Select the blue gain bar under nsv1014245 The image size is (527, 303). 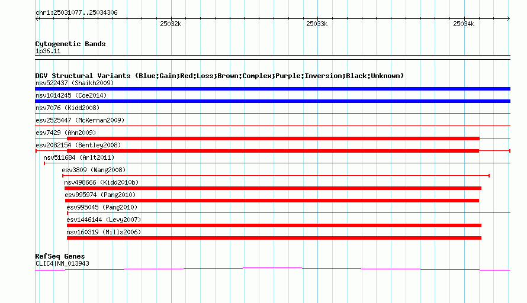(x=272, y=101)
